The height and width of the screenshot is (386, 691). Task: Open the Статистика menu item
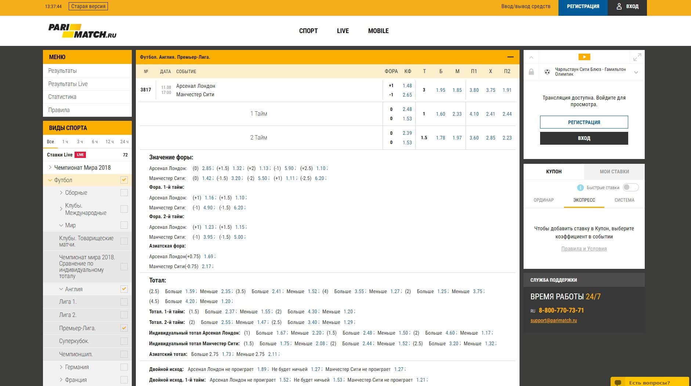87,97
